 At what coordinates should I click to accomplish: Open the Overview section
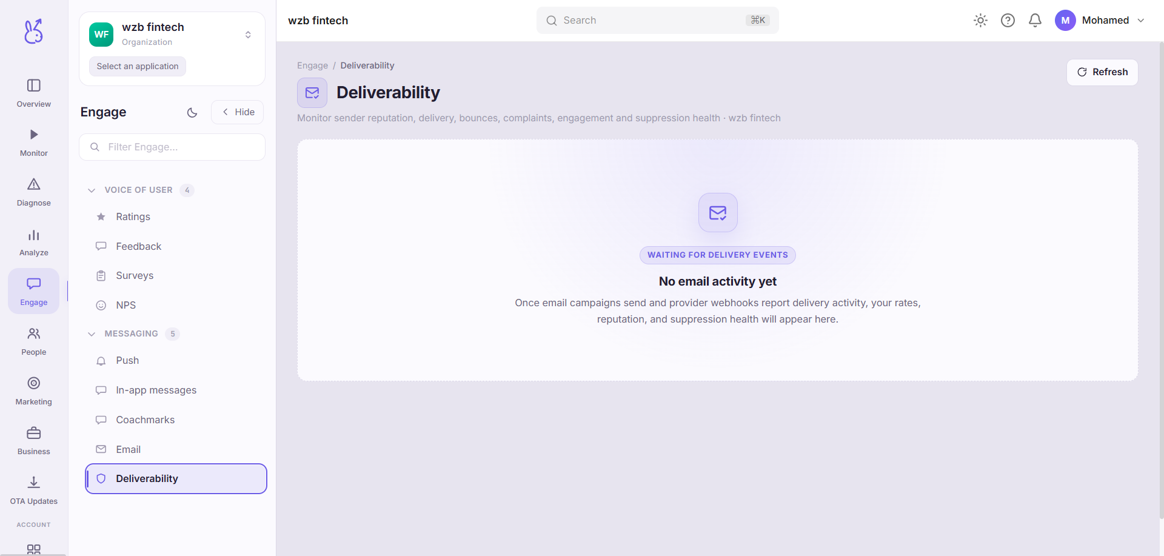click(x=34, y=93)
